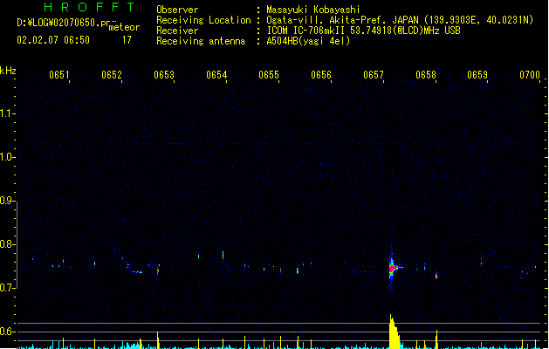Click the 0700 time axis label
Image resolution: width=549 pixels, height=349 pixels.
[530, 75]
